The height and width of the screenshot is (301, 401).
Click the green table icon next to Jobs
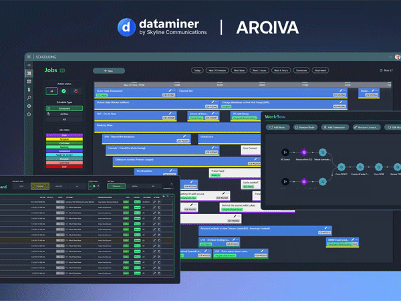coord(62,70)
